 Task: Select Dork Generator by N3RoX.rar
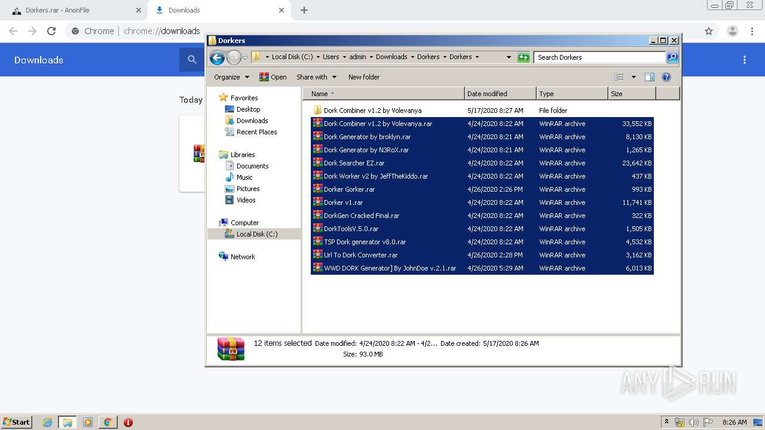coord(482,150)
